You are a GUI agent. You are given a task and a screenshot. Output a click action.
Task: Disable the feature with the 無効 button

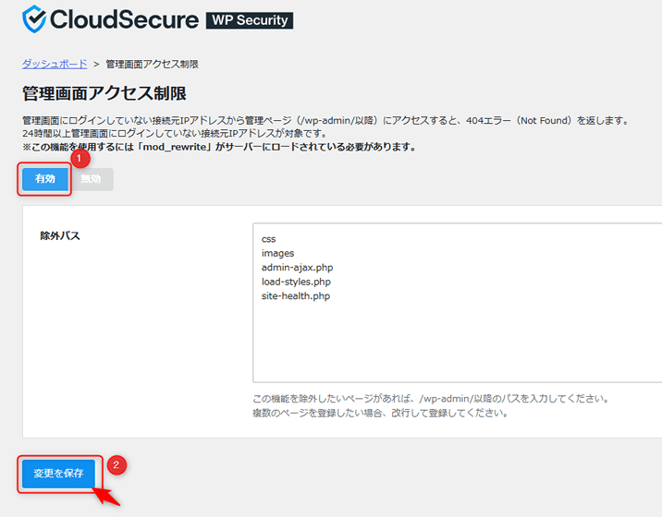[x=91, y=179]
